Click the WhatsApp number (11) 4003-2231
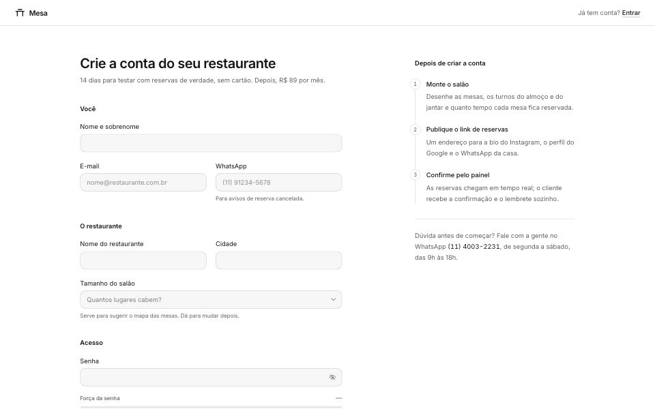Screen dimensions: 655x409 [x=474, y=247]
